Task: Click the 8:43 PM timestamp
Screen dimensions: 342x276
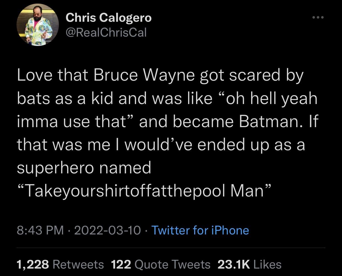Action: click(40, 230)
